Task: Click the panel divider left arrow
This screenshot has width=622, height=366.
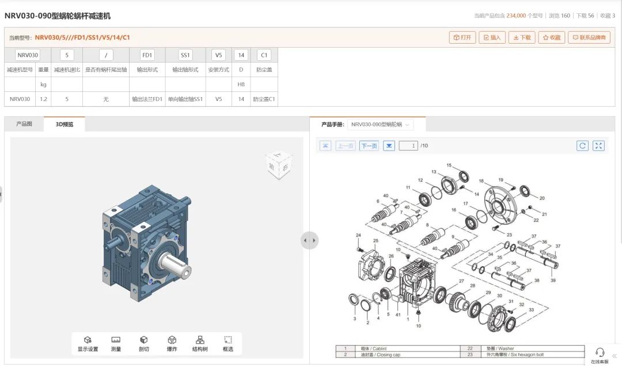Action: coord(305,241)
